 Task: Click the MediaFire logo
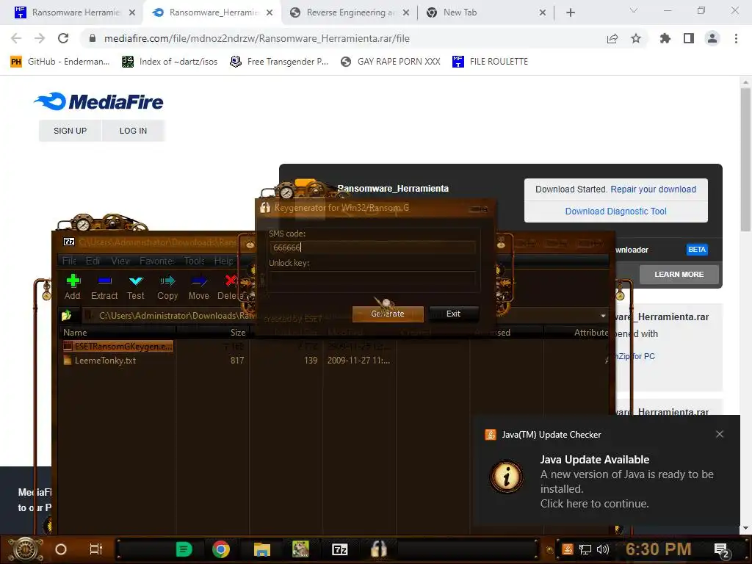99,101
